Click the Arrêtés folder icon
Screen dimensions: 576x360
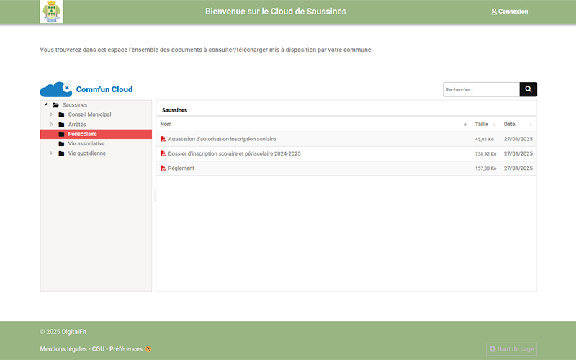(x=61, y=125)
